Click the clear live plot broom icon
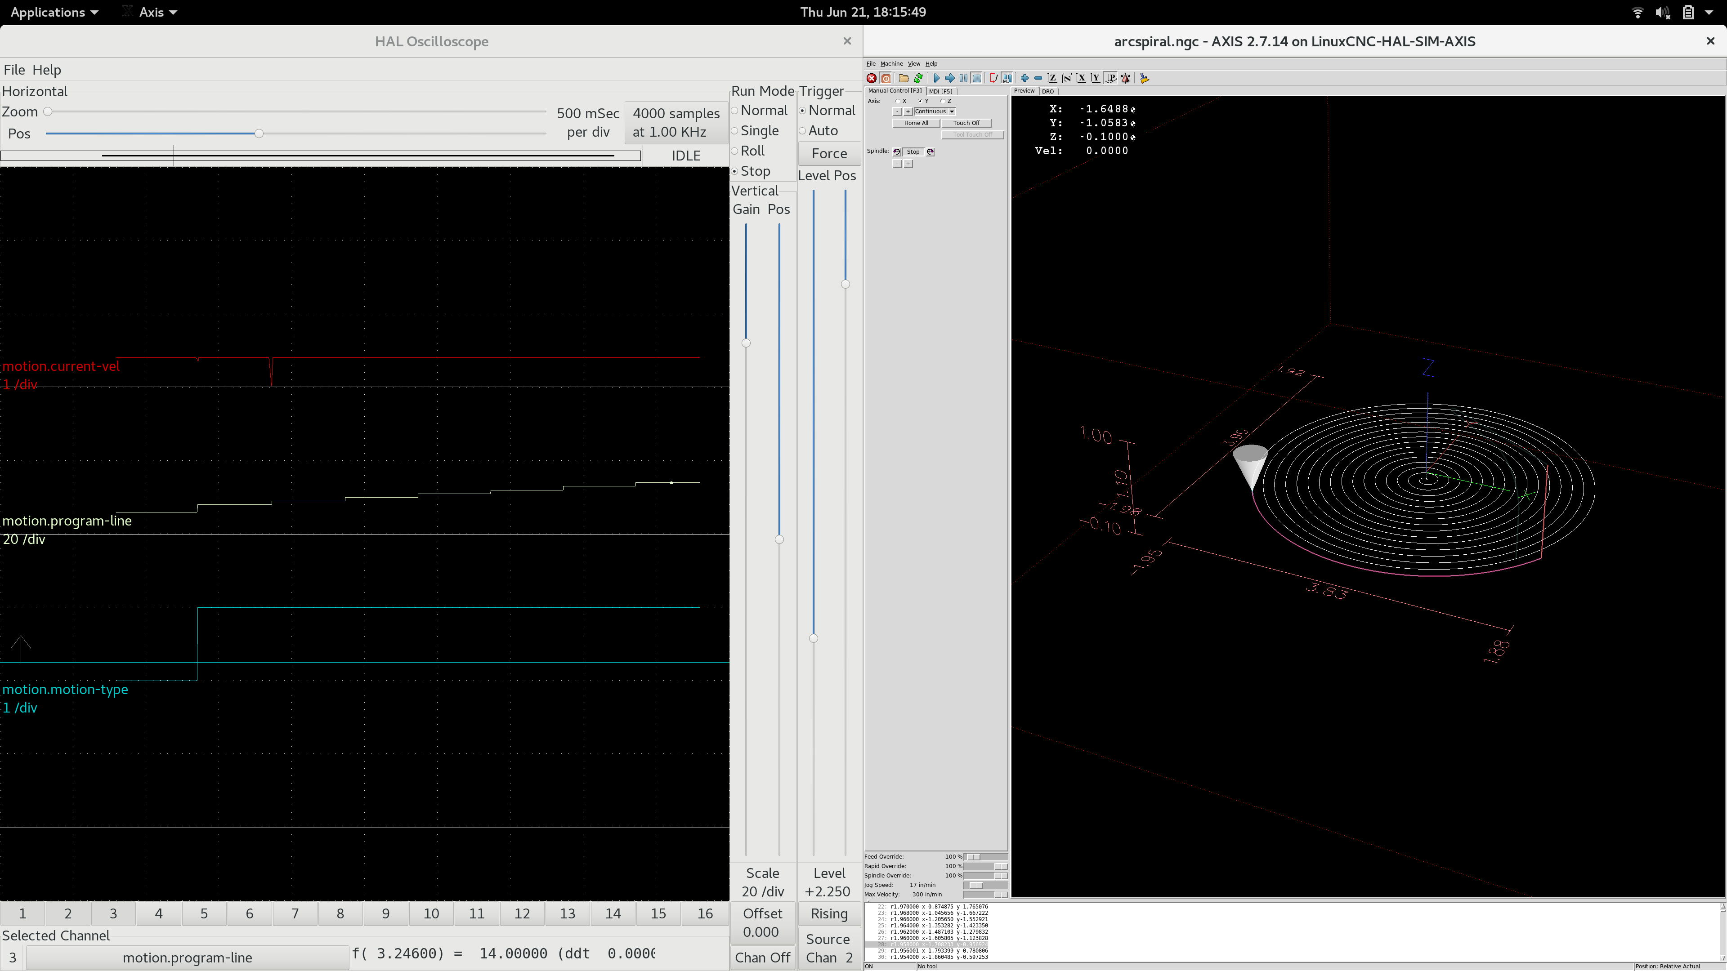Image resolution: width=1727 pixels, height=971 pixels. coord(1145,78)
